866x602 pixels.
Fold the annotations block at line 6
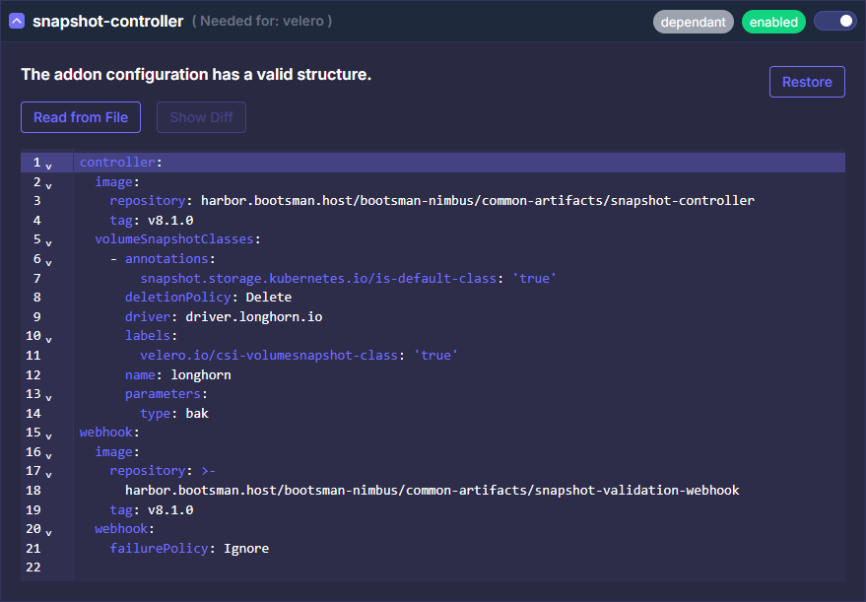click(49, 261)
